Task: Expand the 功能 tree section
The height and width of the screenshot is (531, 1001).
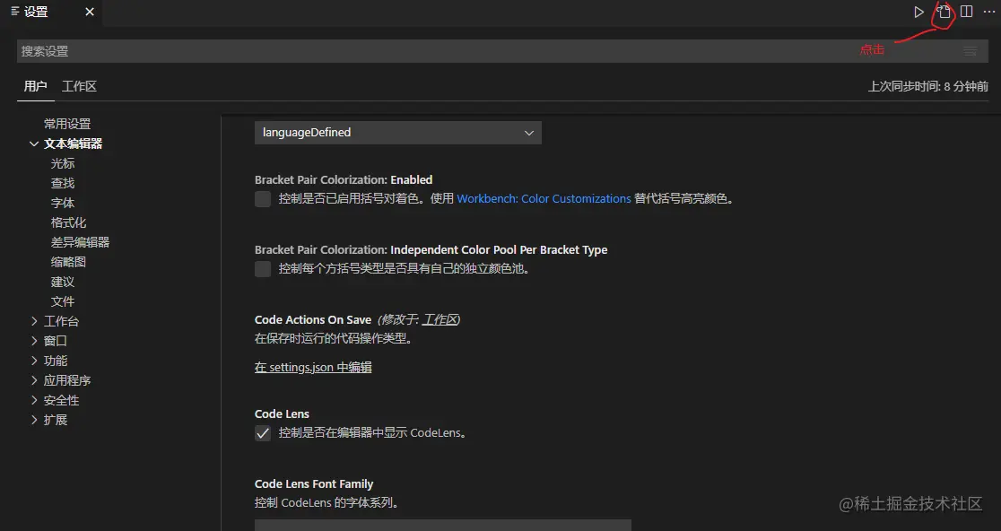Action: coord(34,361)
